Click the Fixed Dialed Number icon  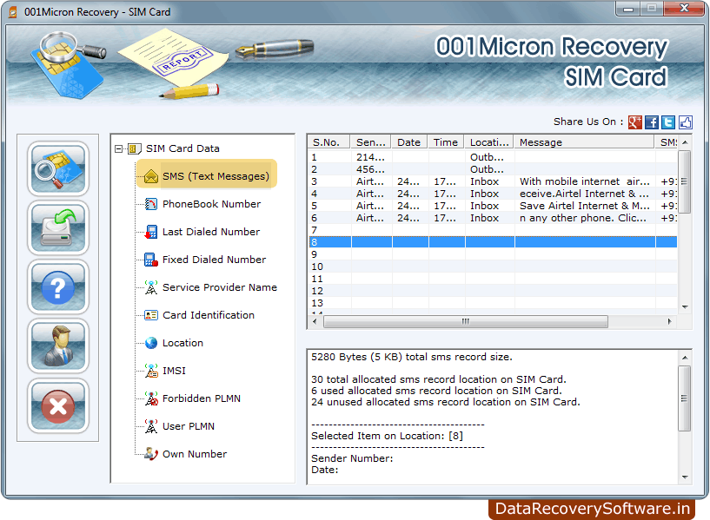151,260
